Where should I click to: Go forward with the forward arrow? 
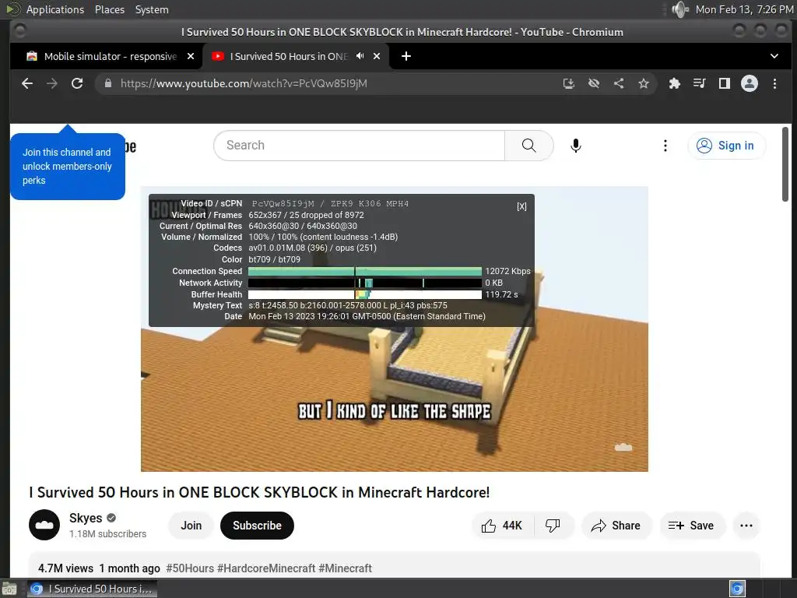[52, 83]
